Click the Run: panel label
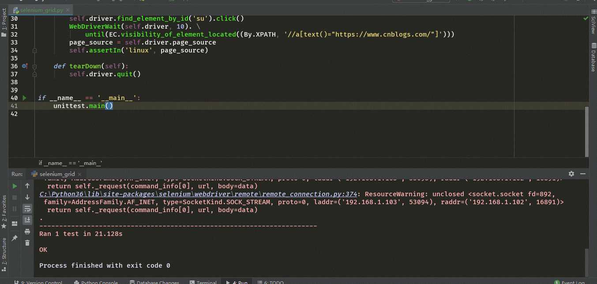 [x=17, y=174]
